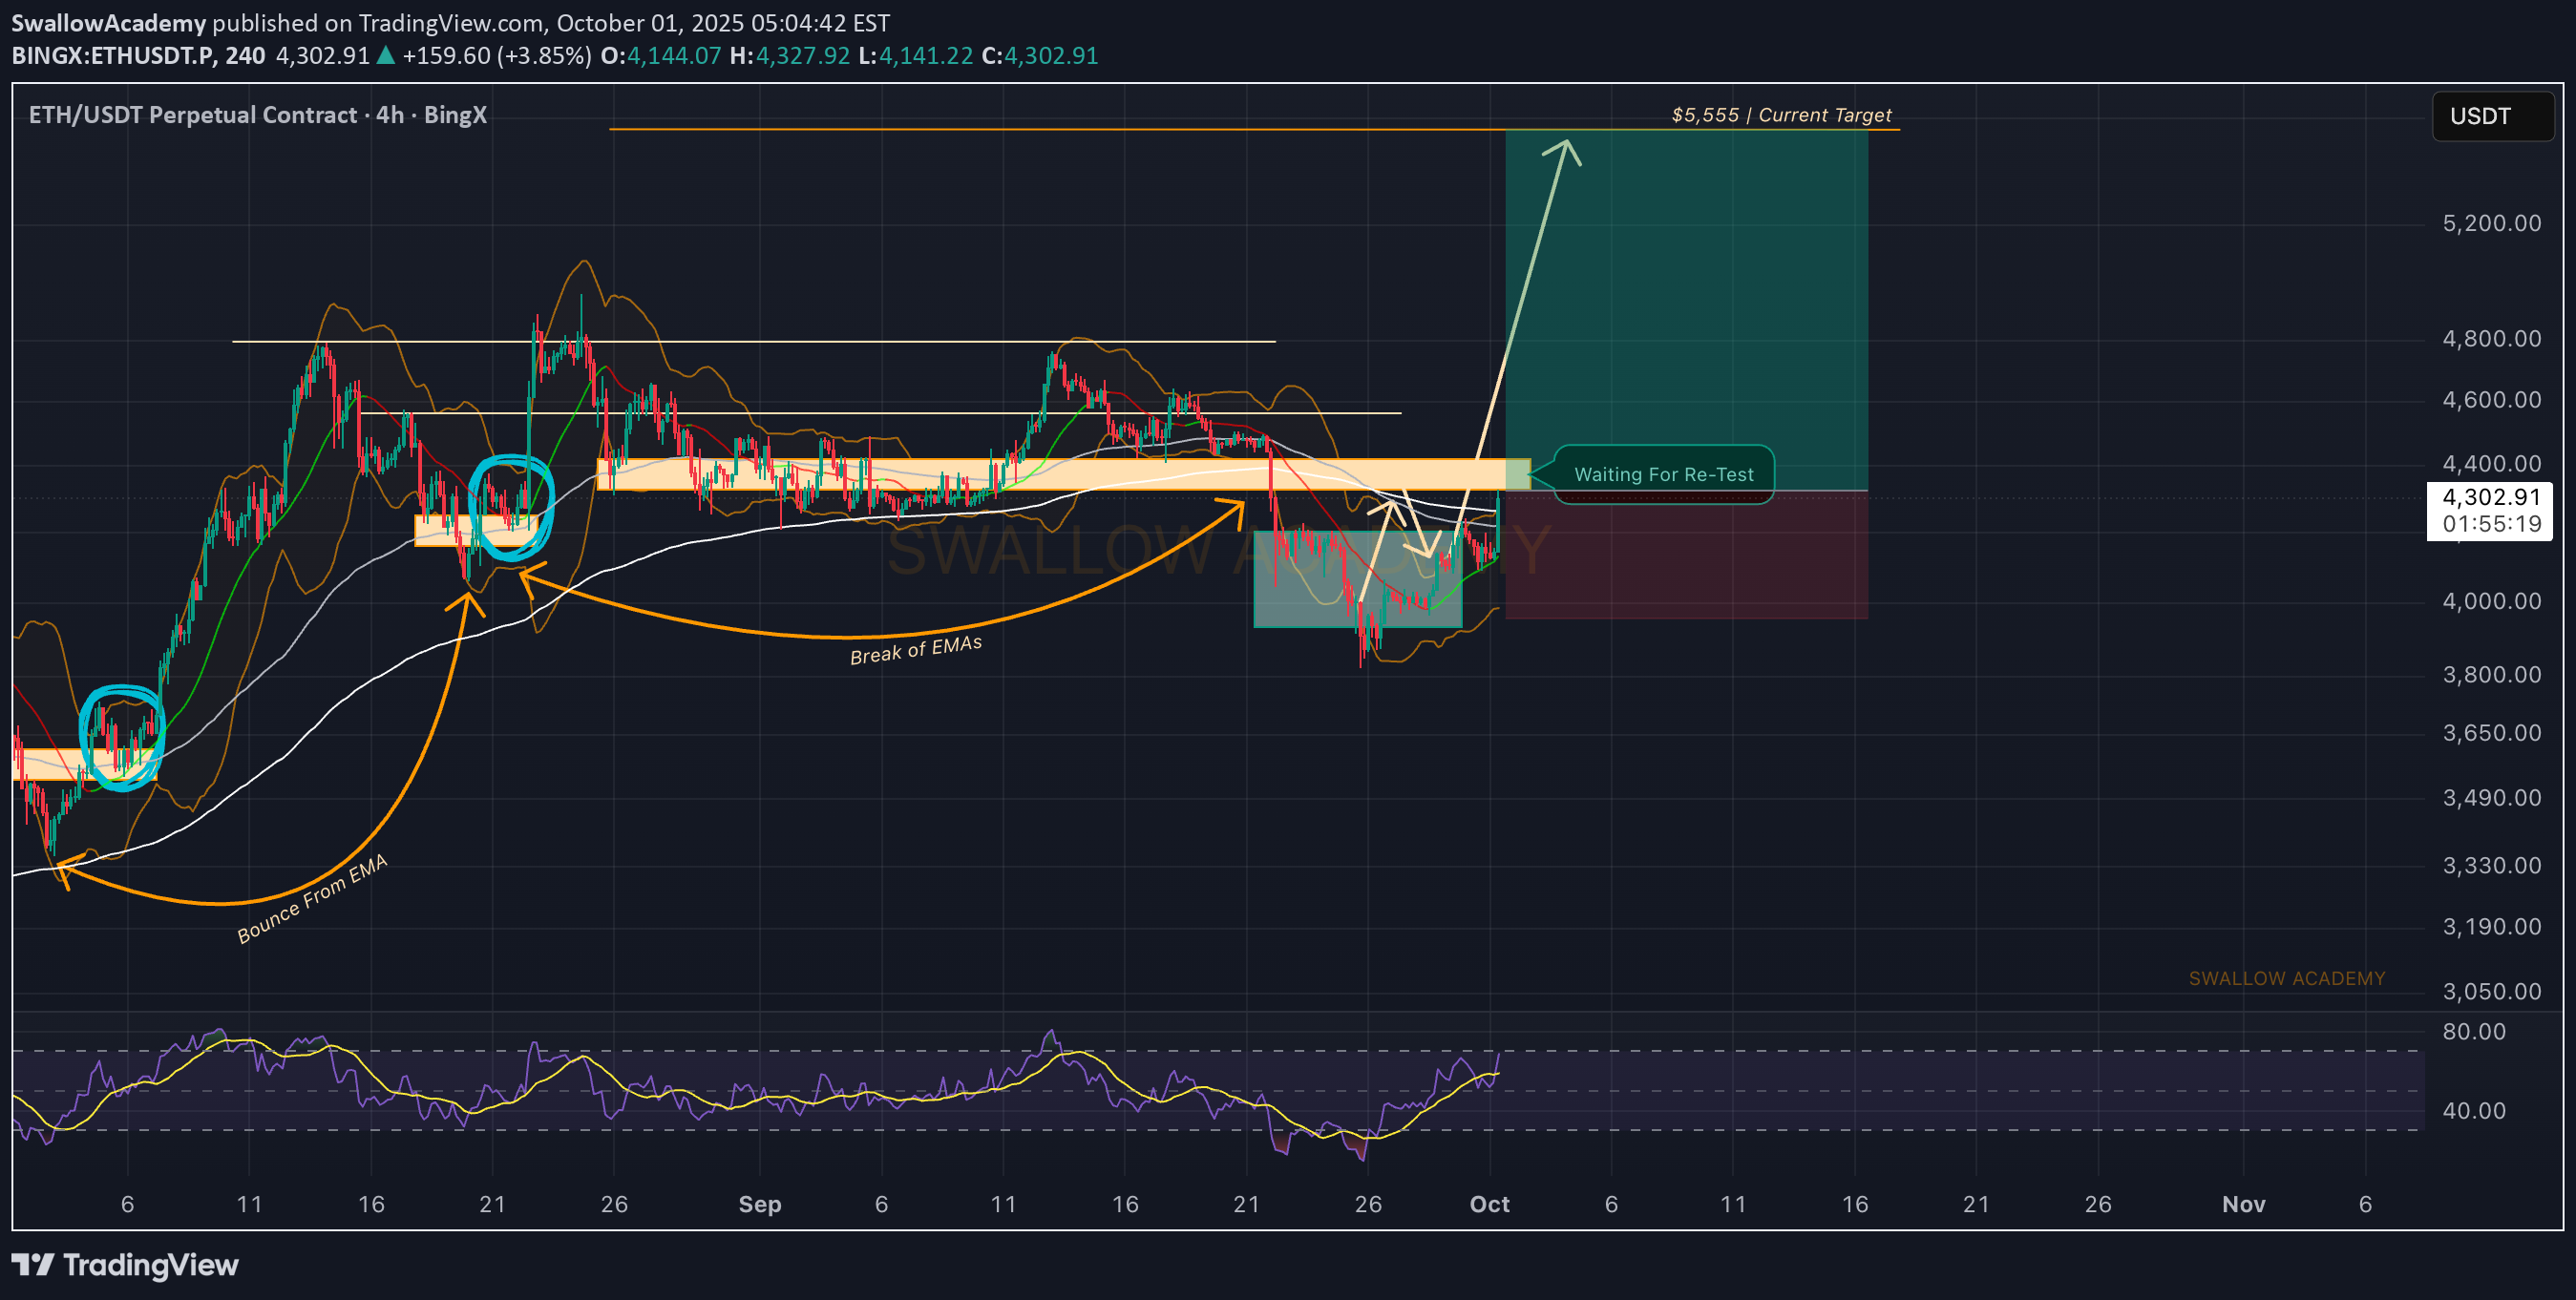The image size is (2576, 1300).
Task: Click the current price label 4,302.91
Action: (x=2490, y=497)
